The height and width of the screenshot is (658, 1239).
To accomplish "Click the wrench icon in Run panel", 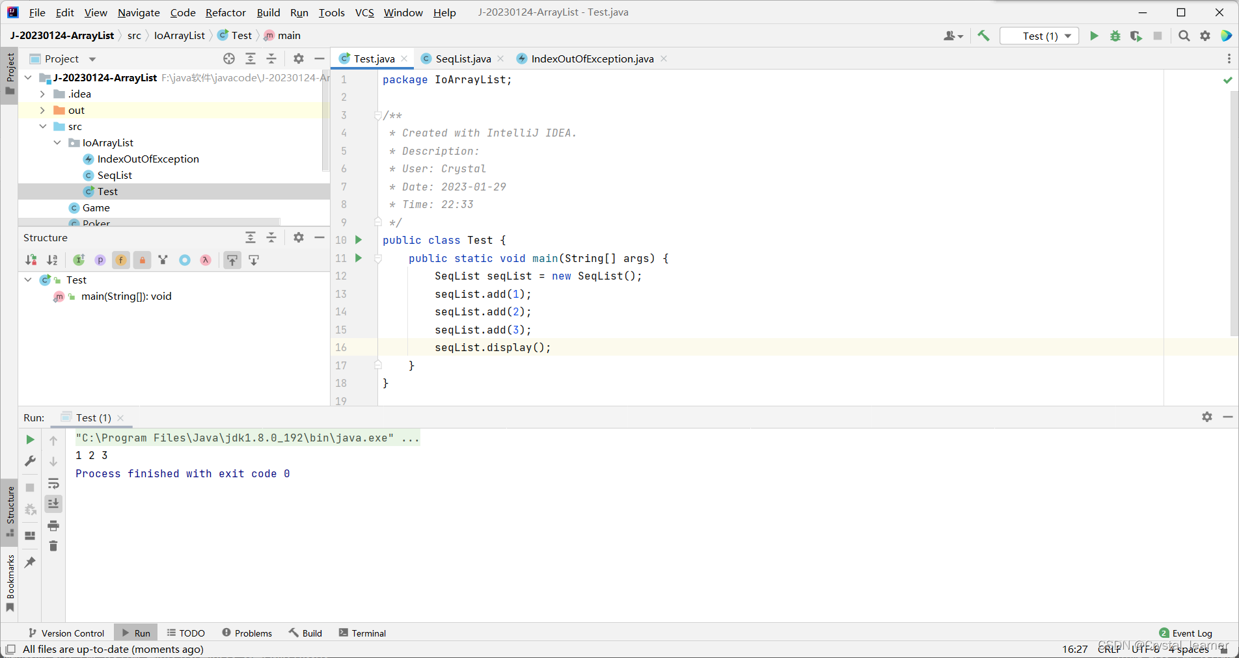I will click(30, 461).
